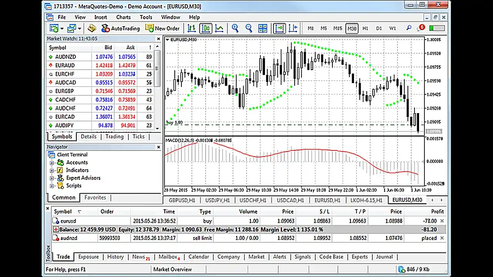Open the File menu
The image size is (493, 277).
point(62,17)
